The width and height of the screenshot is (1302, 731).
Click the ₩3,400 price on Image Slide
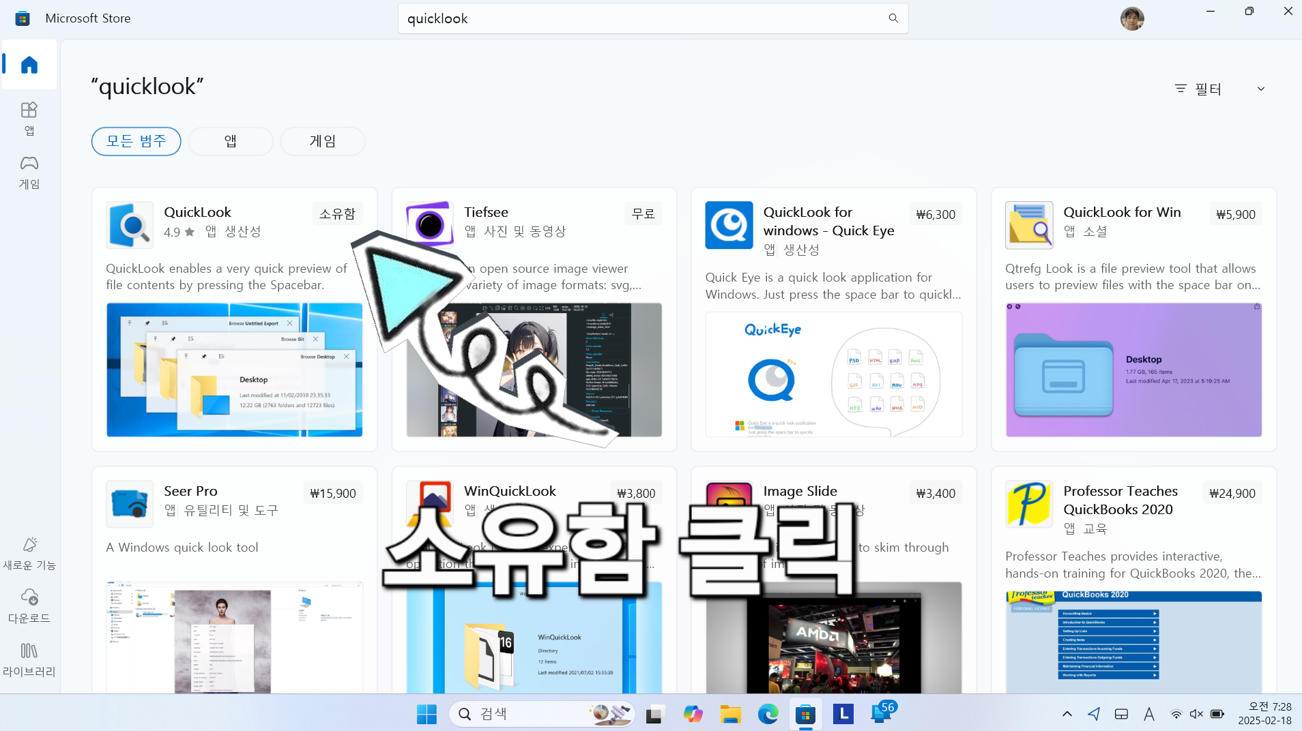[936, 493]
